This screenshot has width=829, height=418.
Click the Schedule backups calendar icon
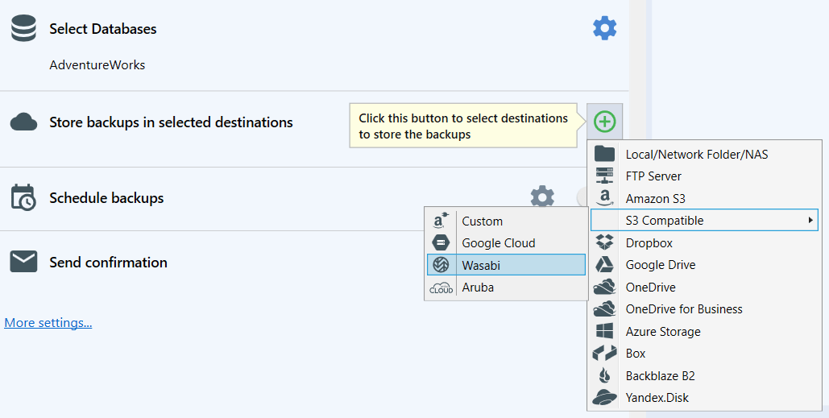[x=23, y=197]
